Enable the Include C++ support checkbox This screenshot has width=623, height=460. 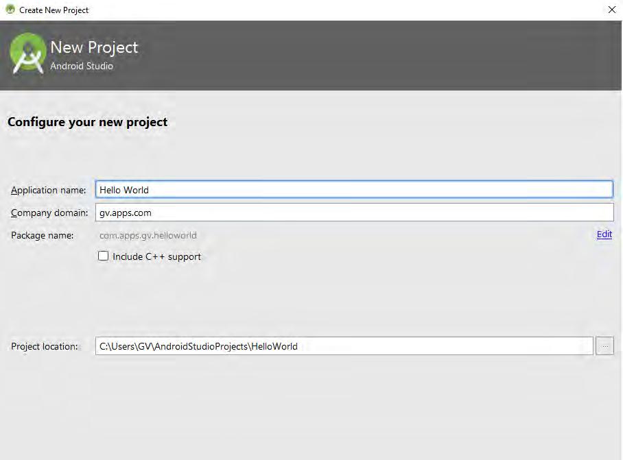pos(104,256)
